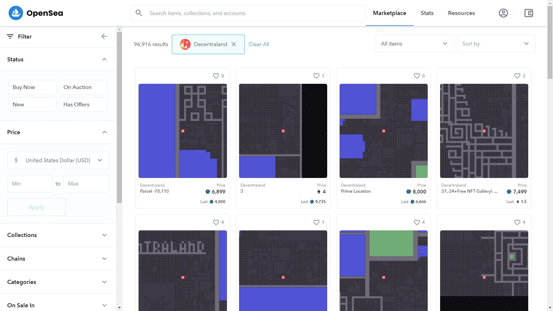
Task: Click Ethereum icon beside price 4
Action: tap(319, 192)
